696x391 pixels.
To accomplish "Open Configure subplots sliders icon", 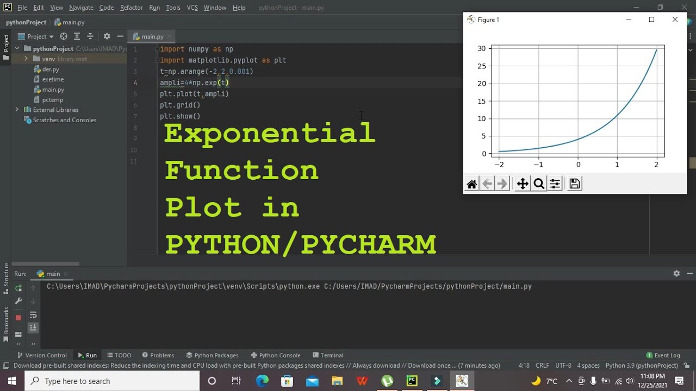I will click(555, 184).
